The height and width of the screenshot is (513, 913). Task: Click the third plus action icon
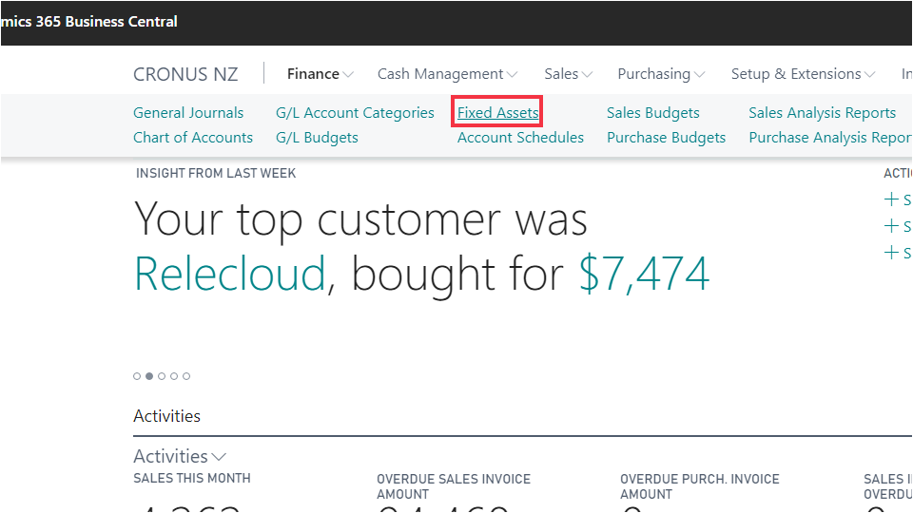(891, 253)
